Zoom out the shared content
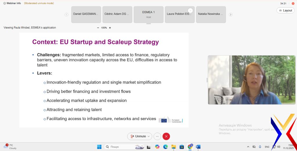Image resolution: width=297 pixels, height=151 pixels. click(98, 28)
